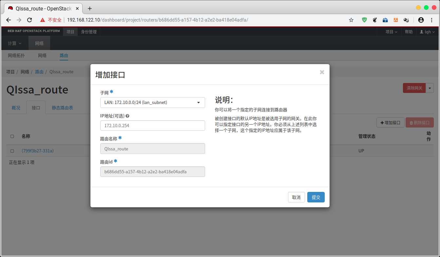Click the 正在显示 1 项 footer text
This screenshot has height=257, width=440.
(22, 162)
